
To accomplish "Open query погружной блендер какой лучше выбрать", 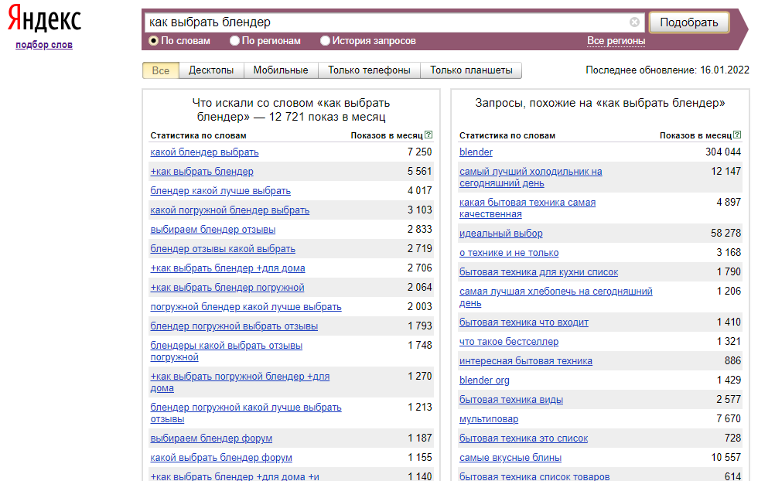I will pyautogui.click(x=246, y=307).
